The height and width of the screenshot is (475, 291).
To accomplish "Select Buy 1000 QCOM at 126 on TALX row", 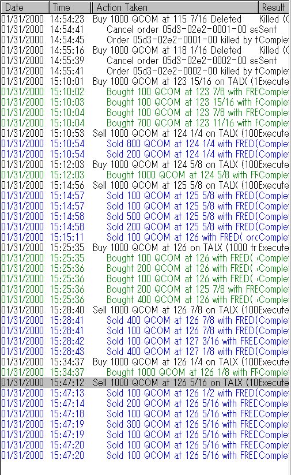I will (x=145, y=248).
